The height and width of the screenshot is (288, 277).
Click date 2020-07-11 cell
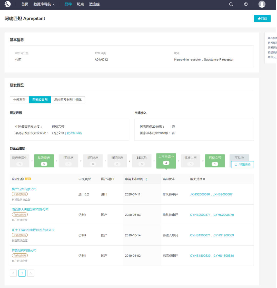[x=133, y=194]
